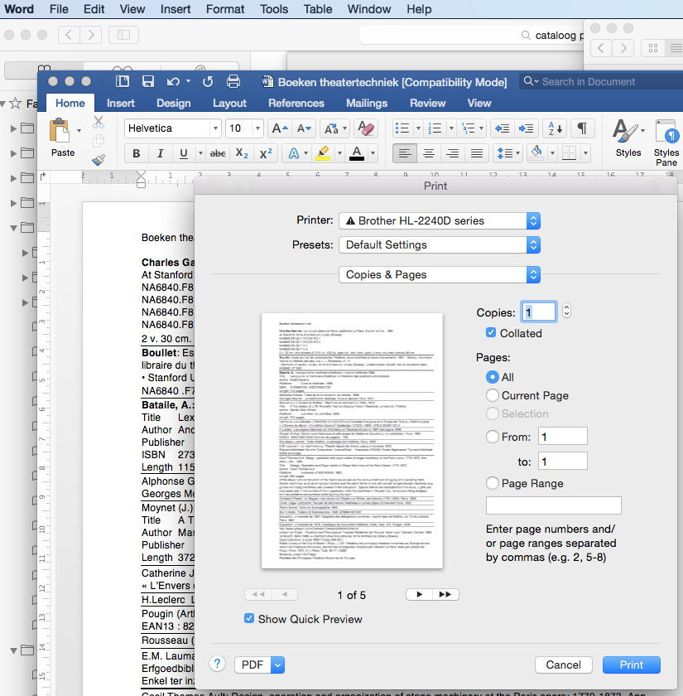Expand the Copies & Pages dropdown
Image resolution: width=683 pixels, height=696 pixels.
(440, 274)
